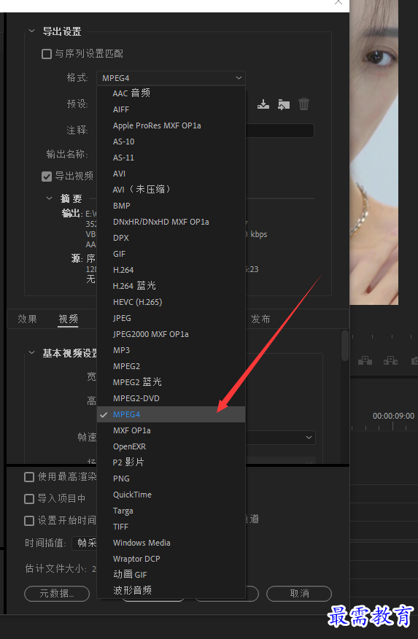Click the lift icon below preview
This screenshot has height=639, width=418.
[365, 360]
